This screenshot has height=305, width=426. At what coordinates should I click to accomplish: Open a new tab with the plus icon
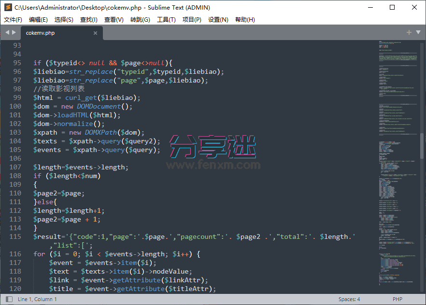click(409, 32)
